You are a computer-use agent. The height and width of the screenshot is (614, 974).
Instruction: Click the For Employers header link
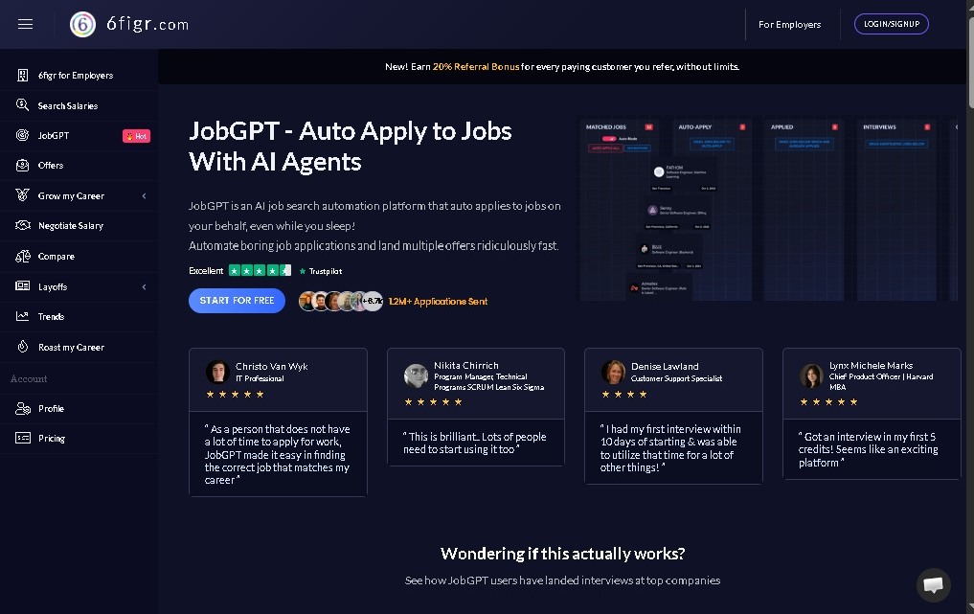[x=789, y=24]
